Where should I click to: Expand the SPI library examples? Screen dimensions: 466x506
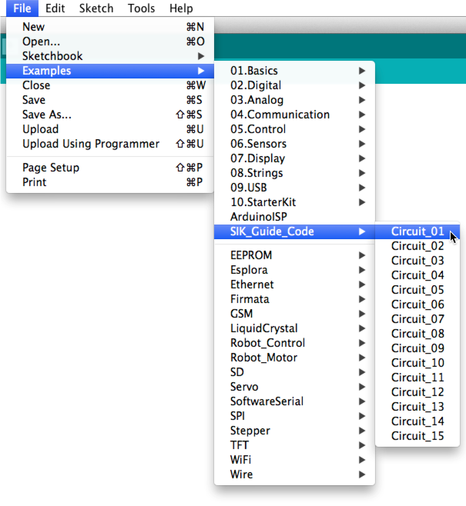click(294, 416)
